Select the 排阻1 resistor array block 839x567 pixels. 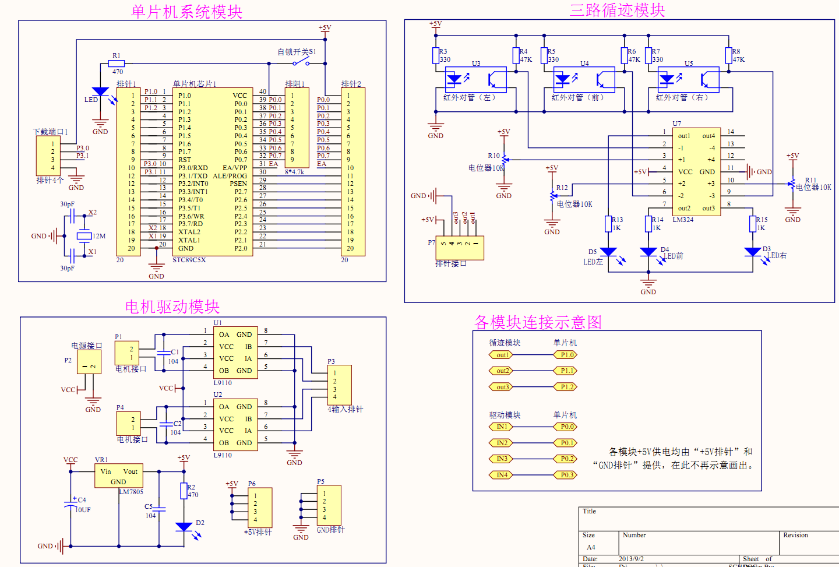click(x=297, y=128)
